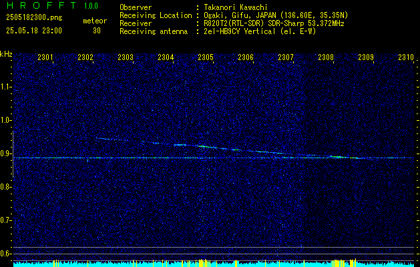Click the 2307 time marker
This screenshot has width=420, height=267.
(286, 57)
